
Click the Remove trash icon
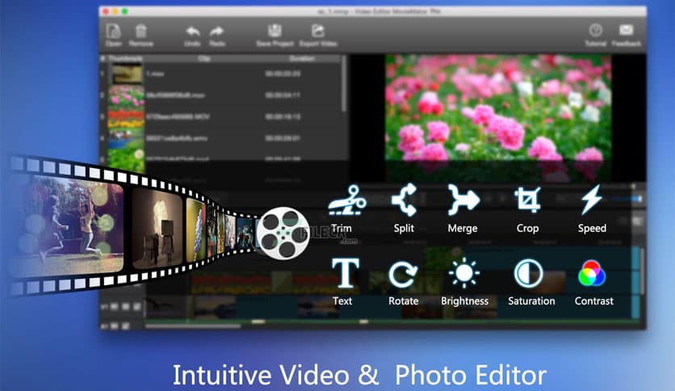(140, 32)
